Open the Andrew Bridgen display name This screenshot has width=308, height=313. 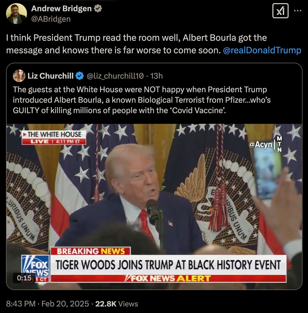[x=62, y=9]
